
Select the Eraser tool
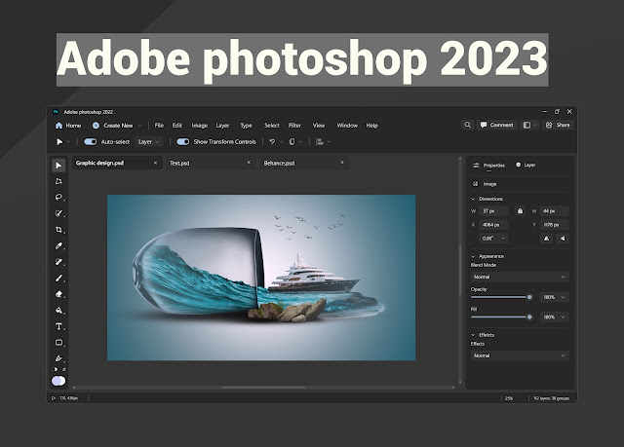pos(58,294)
